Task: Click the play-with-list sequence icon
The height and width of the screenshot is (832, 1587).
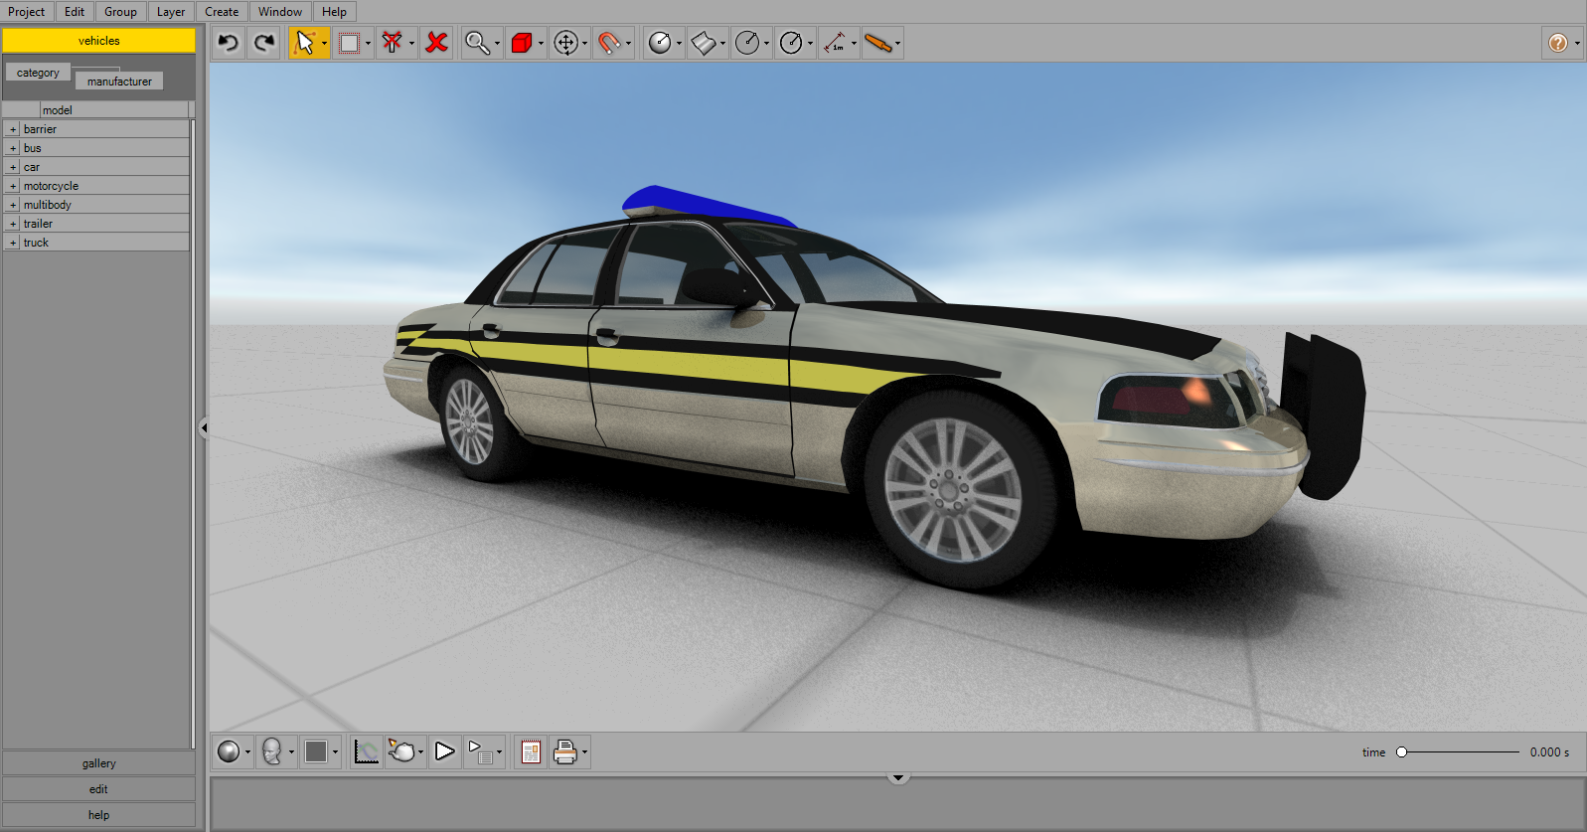Action: pyautogui.click(x=480, y=751)
